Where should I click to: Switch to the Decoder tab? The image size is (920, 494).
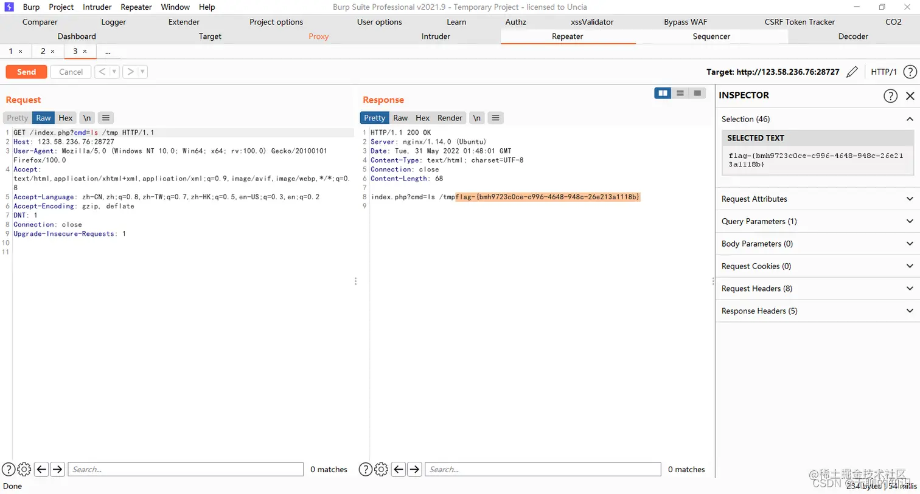click(x=853, y=36)
